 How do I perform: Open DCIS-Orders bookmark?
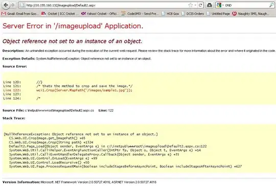coord(193,14)
